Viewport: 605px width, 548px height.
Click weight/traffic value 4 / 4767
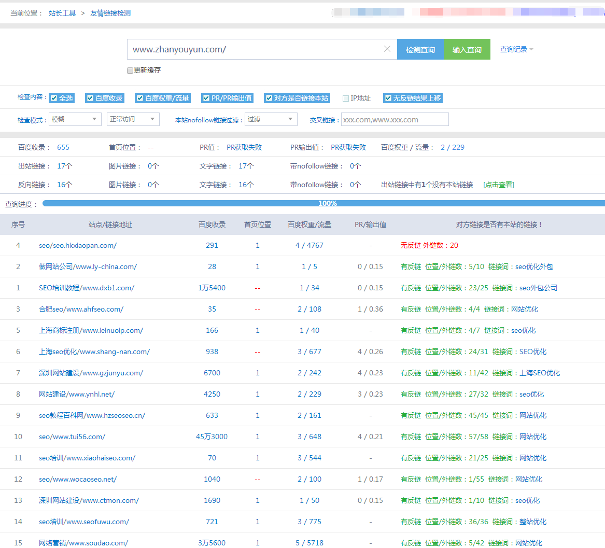[x=309, y=245]
